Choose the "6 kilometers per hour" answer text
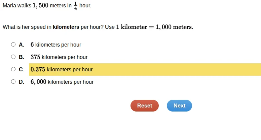The image size is (261, 140). click(x=56, y=45)
